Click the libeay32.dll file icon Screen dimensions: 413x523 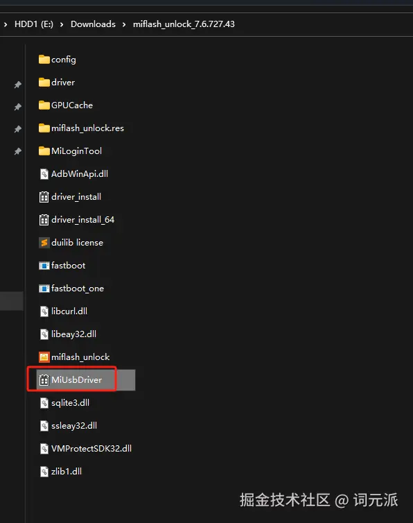click(x=44, y=334)
